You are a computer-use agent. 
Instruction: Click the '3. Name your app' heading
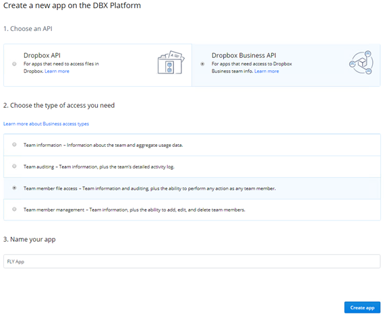click(29, 240)
